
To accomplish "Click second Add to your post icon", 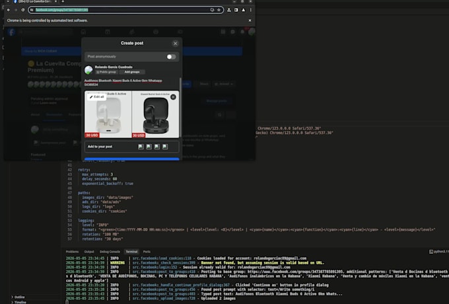I will coord(149,147).
